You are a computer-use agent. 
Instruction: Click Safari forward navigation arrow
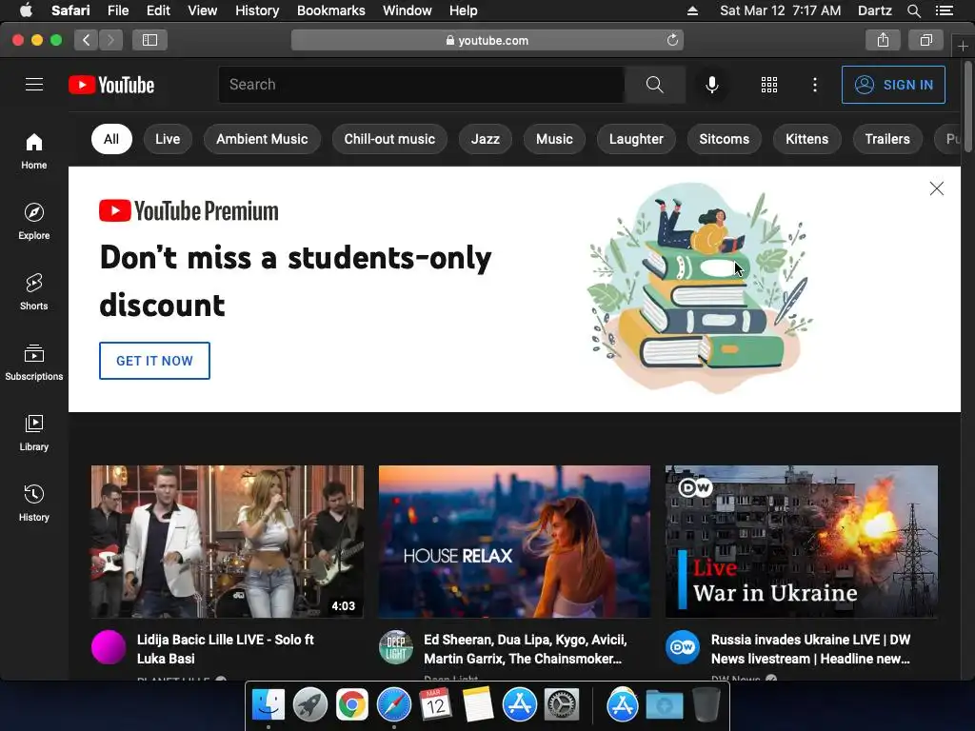pos(110,40)
